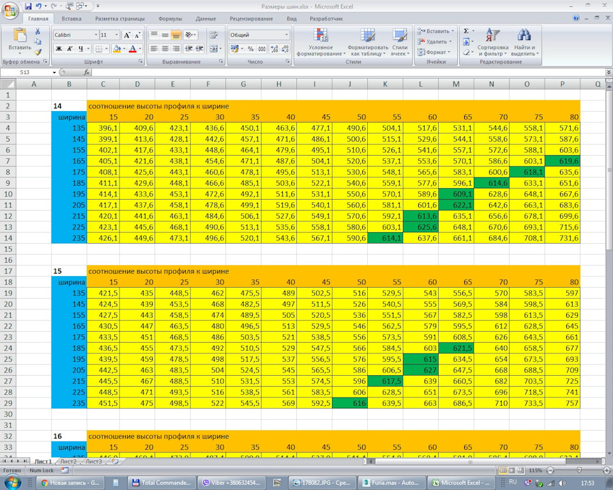Apply accounting currency number format

(x=234, y=49)
